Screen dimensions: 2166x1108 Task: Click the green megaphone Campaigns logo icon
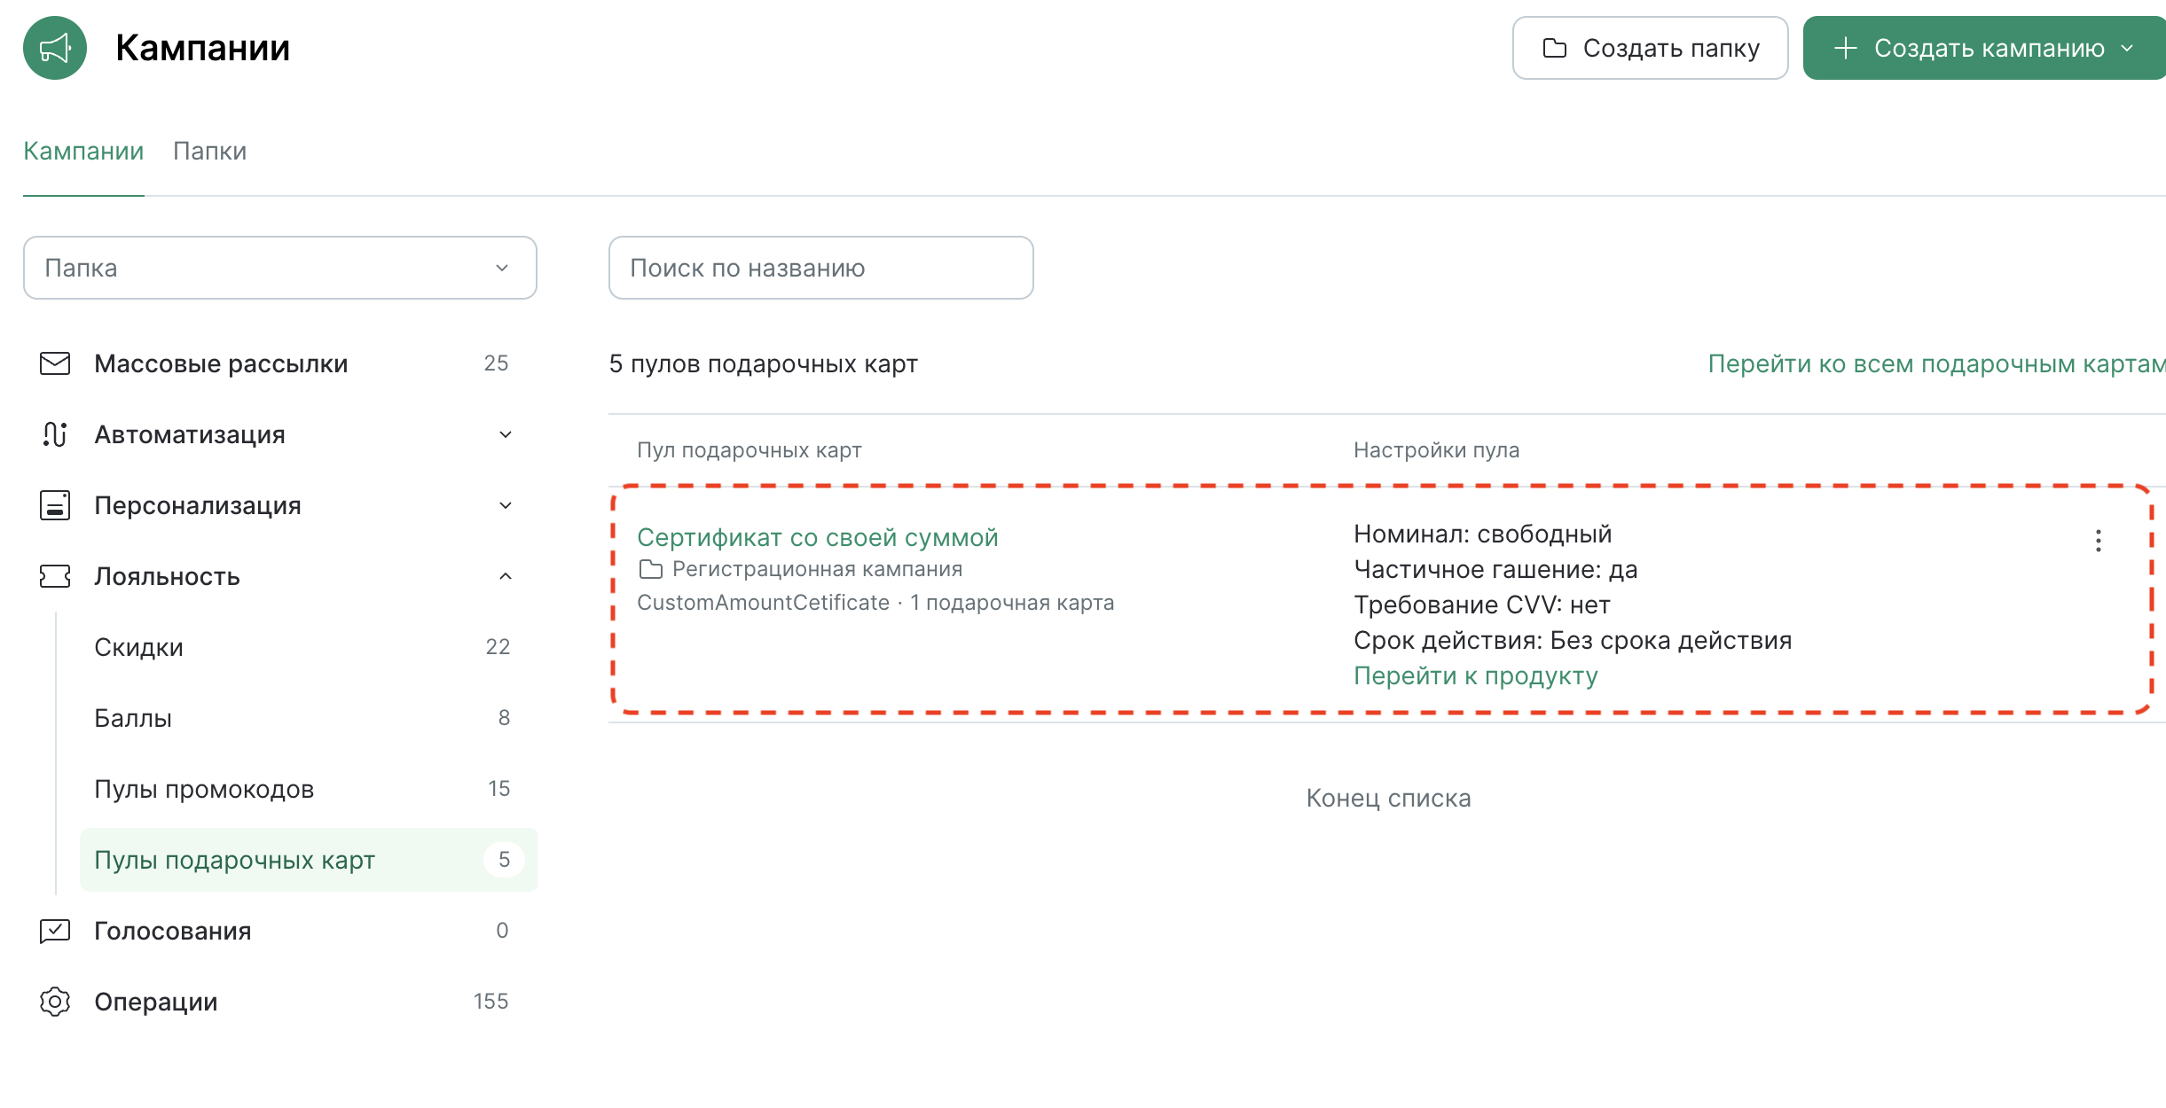coord(55,48)
